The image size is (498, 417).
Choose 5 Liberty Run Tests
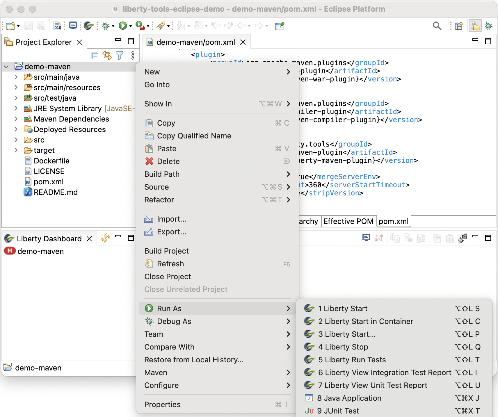pos(394,360)
